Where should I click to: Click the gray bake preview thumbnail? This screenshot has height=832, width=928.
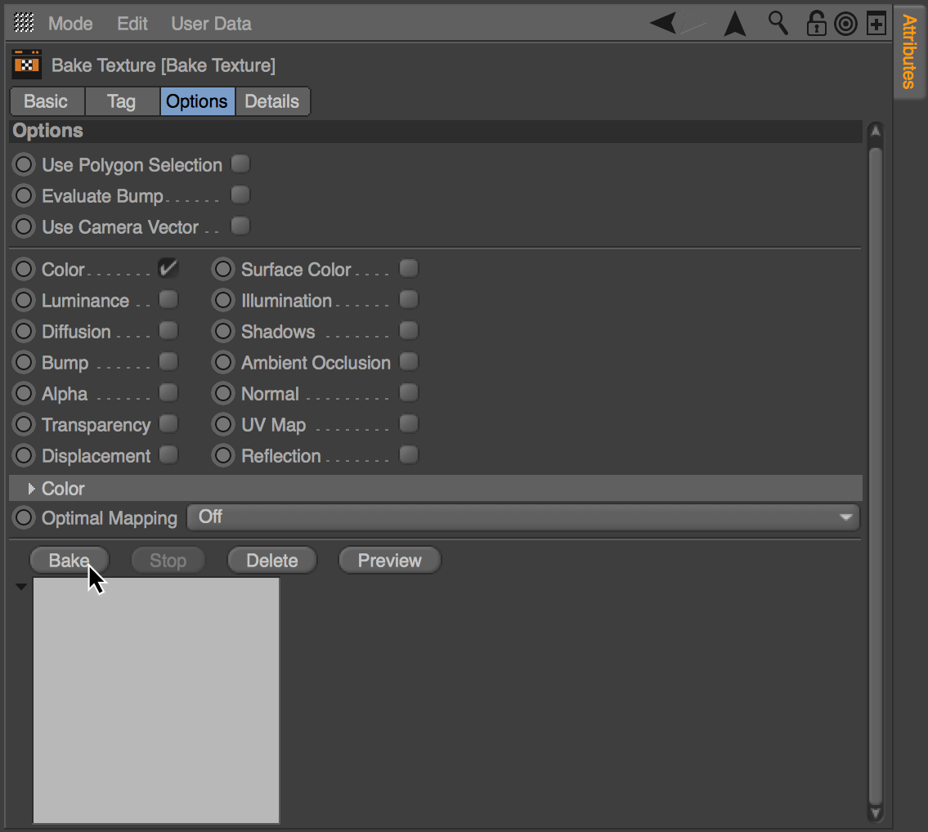(x=156, y=700)
